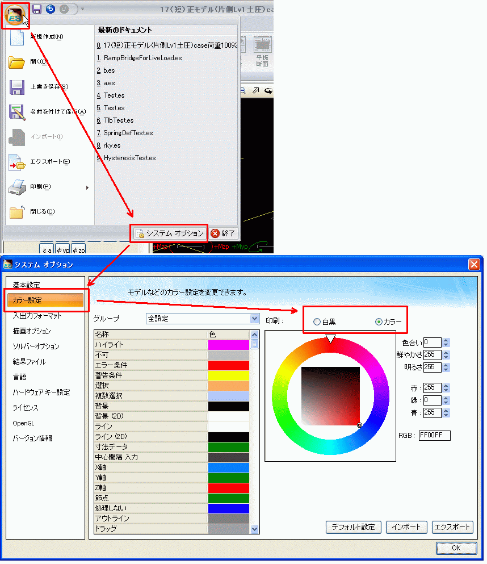Click the export icon beside エクスポート(E)
Screen dimensions: 487x564
click(17, 162)
